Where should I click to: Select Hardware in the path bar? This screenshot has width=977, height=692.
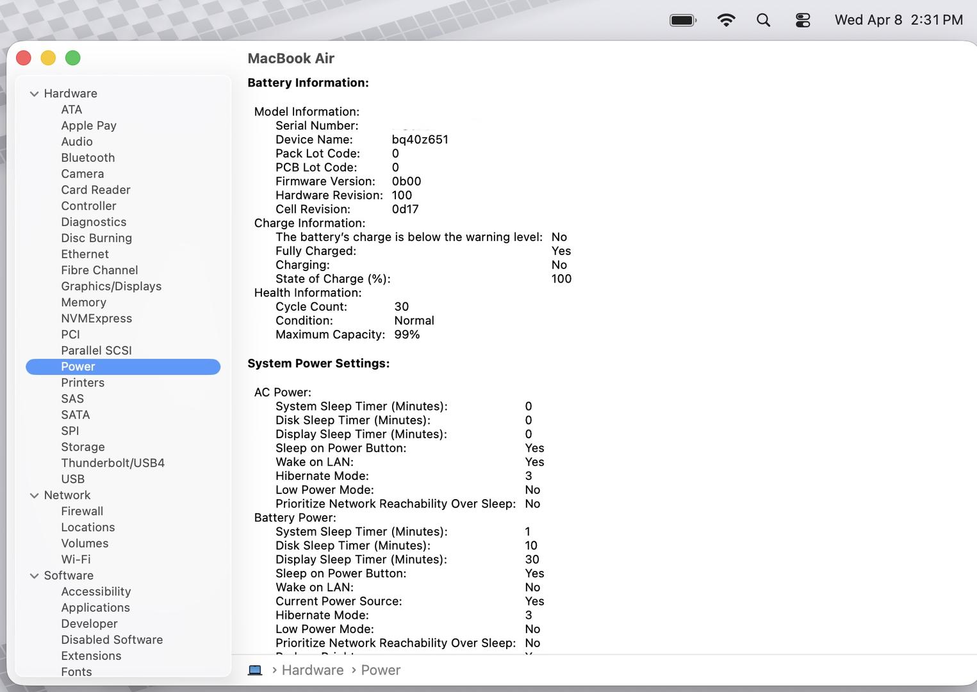coord(313,670)
